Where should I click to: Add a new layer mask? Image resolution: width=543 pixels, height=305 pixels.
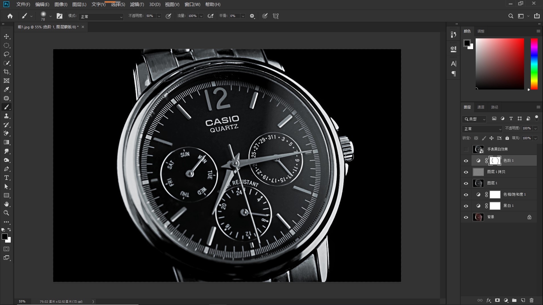497,300
